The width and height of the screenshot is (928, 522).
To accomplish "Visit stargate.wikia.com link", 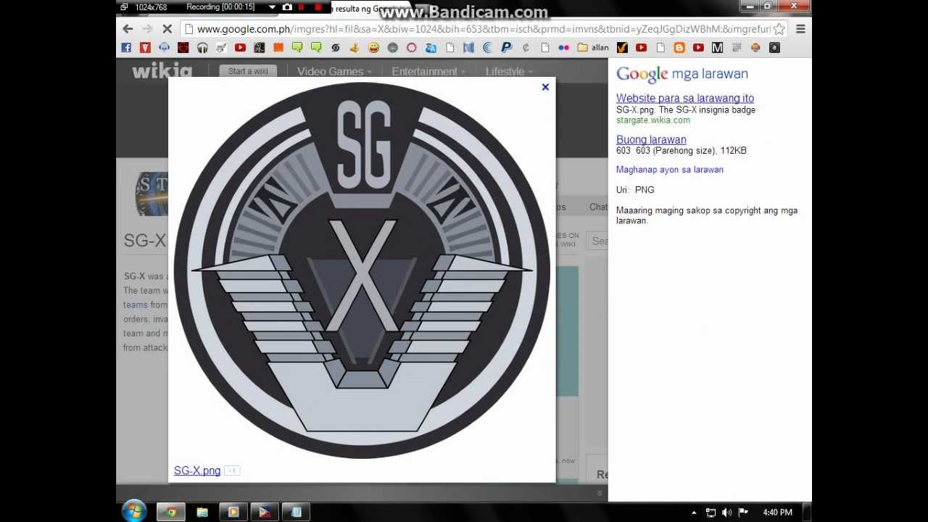I will [x=653, y=120].
